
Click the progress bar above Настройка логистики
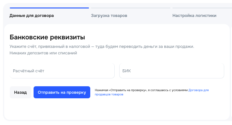202,8
